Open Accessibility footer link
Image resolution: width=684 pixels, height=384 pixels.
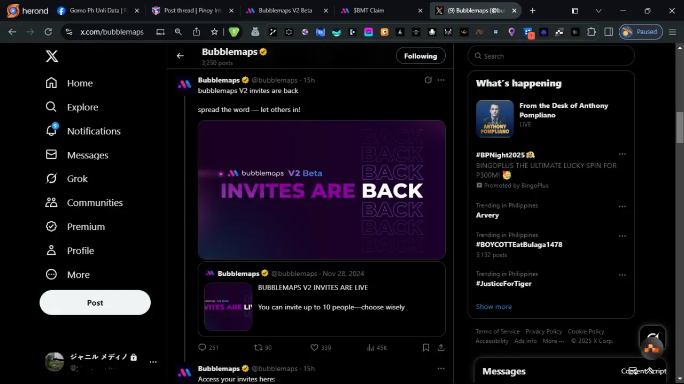[492, 341]
